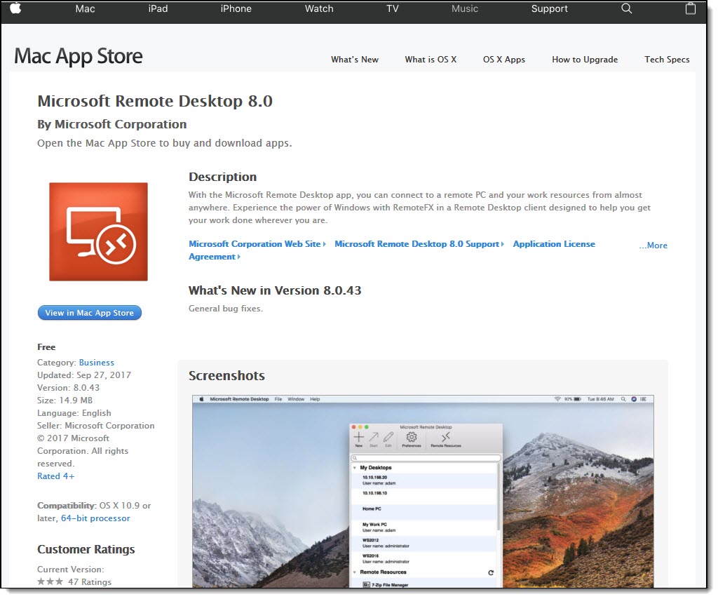Click the 'Version: 8.0.43' text
Screen dimensions: 718x599
click(68, 387)
